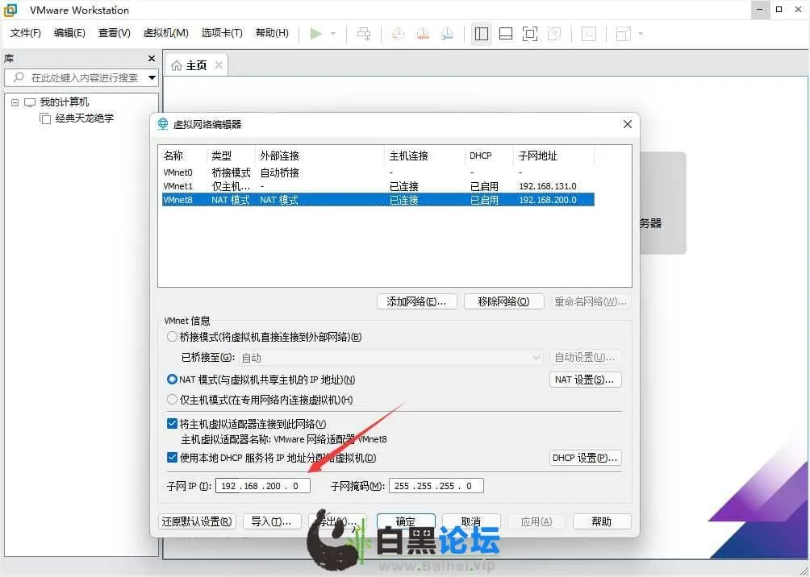Toggle 使用本地 DHCP 服务 checkbox

click(x=173, y=457)
